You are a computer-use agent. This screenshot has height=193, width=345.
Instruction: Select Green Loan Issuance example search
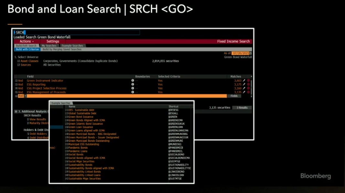(x=81, y=127)
